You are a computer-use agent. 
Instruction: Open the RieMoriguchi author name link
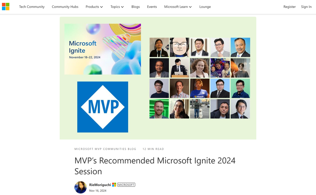[100, 185]
